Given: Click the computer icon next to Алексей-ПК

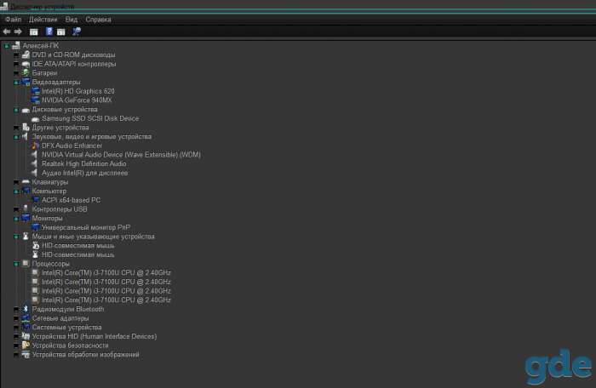Looking at the screenshot, I should click(x=16, y=46).
